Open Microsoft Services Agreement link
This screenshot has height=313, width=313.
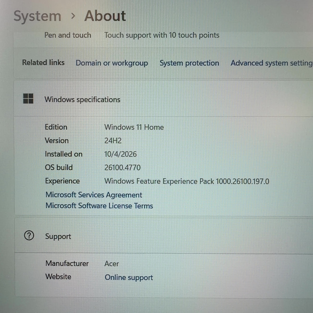click(x=94, y=195)
